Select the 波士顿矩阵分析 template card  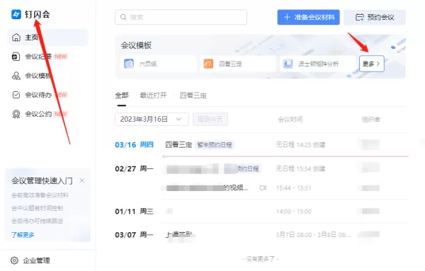317,64
